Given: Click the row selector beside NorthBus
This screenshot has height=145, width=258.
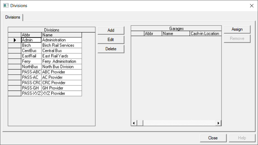Looking at the screenshot, I should point(15,67).
